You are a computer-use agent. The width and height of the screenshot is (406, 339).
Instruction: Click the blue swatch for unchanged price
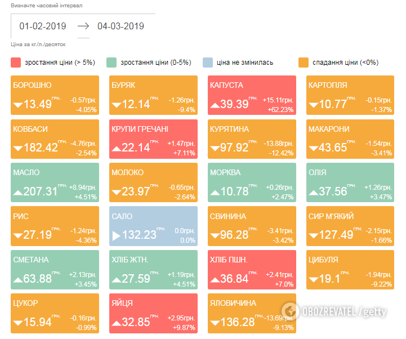[x=208, y=62]
